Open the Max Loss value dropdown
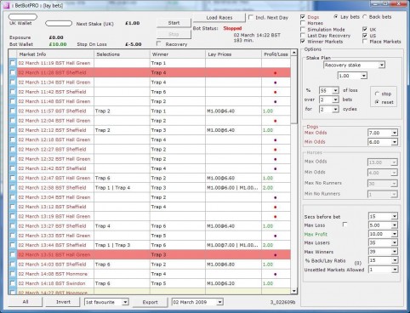 [395, 225]
